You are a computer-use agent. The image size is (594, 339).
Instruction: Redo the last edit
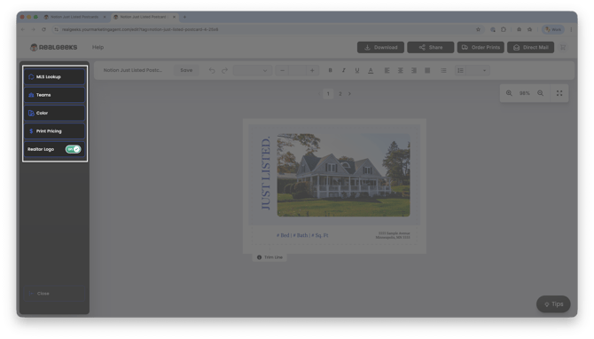point(224,70)
